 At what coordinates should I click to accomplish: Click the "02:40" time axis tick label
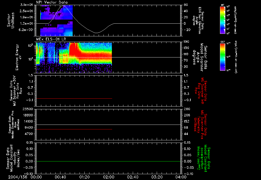point(133,177)
